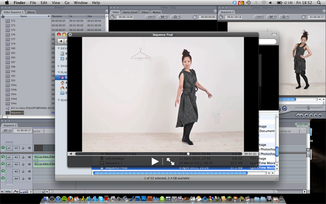
Task: Toggle A1 audio track audible light
Action: click(3, 157)
